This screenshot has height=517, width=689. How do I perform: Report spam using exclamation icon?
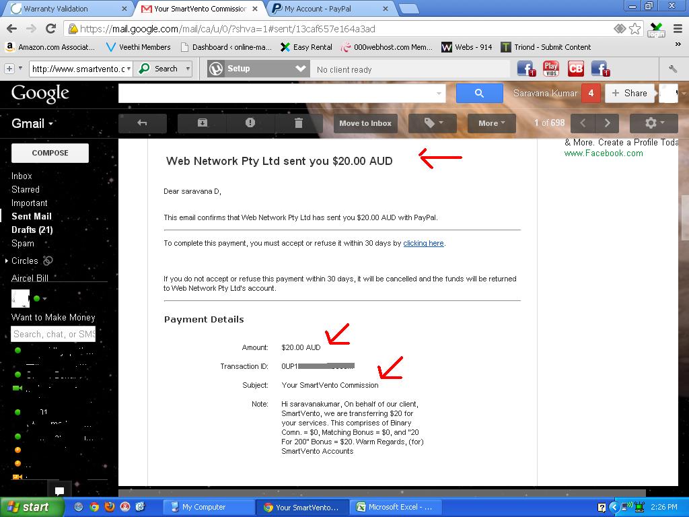click(250, 123)
